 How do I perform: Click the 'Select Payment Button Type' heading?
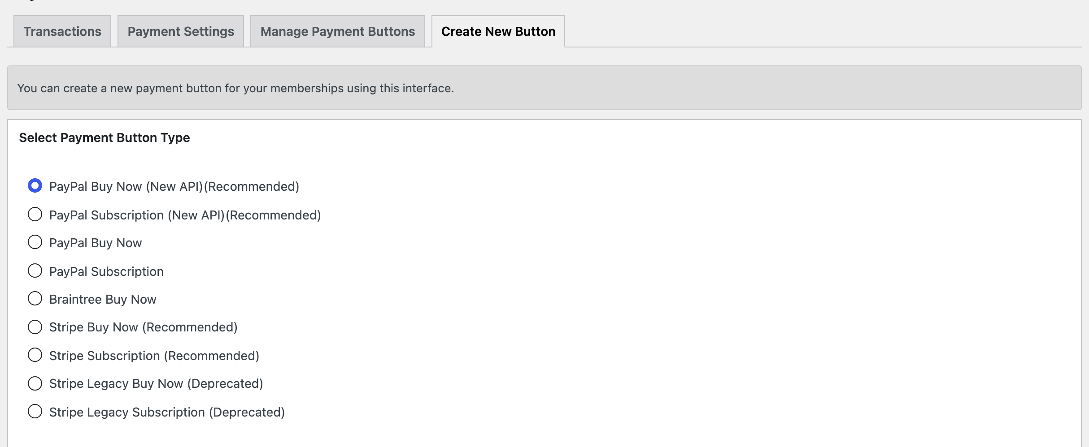[105, 138]
